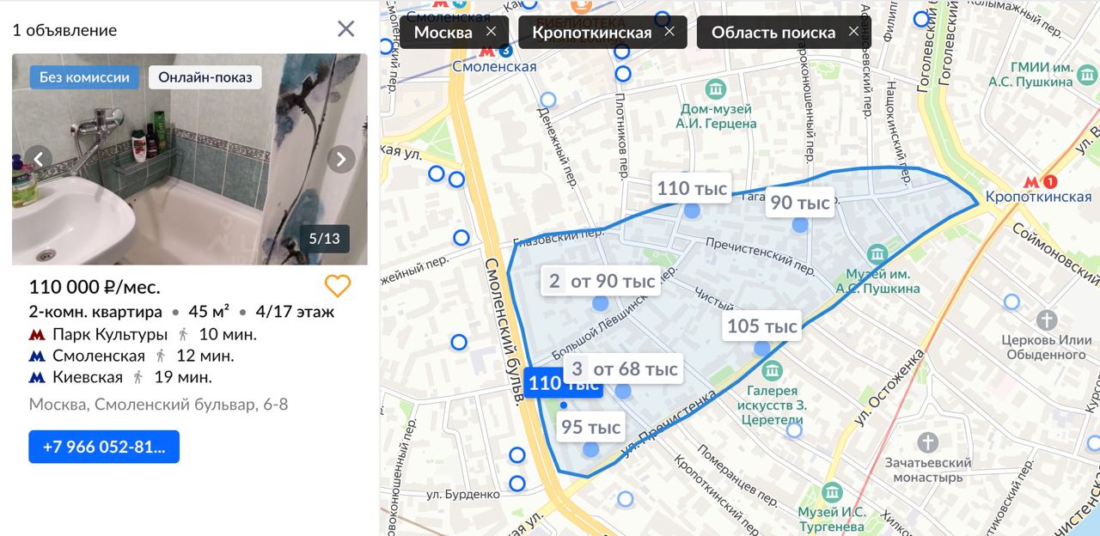Show next photo with right arrow
Viewport: 1100px width, 536px height.
click(341, 159)
